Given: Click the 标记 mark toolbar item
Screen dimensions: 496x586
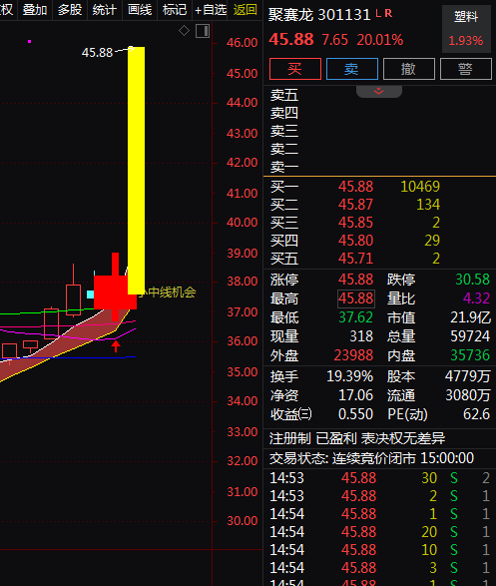Looking at the screenshot, I should (175, 9).
